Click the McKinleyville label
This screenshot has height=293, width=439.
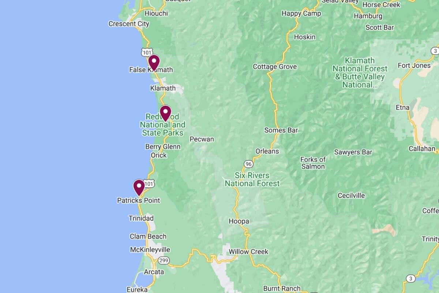(x=150, y=250)
